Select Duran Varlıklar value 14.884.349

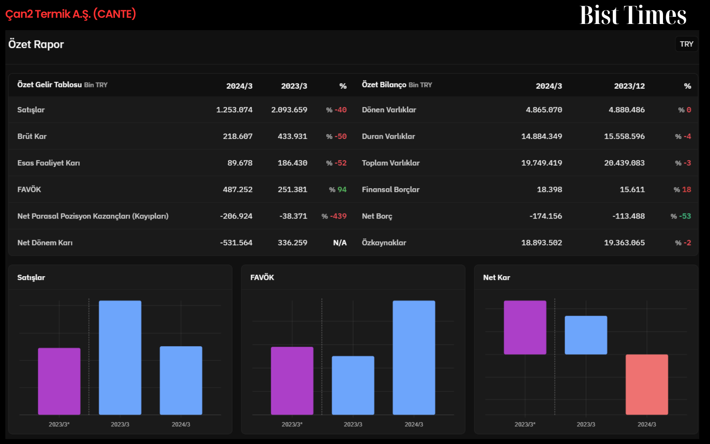click(x=542, y=136)
